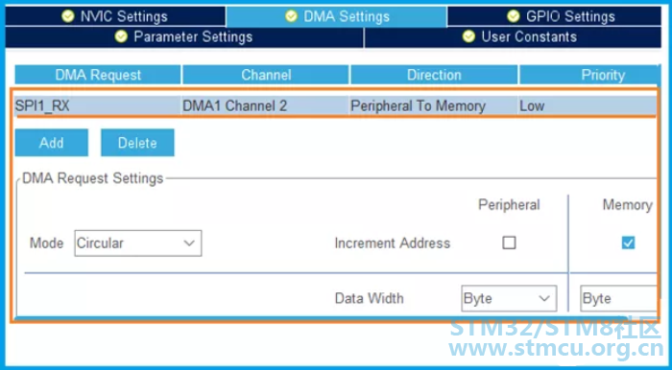Uncheck Memory increment address checkbox

628,243
